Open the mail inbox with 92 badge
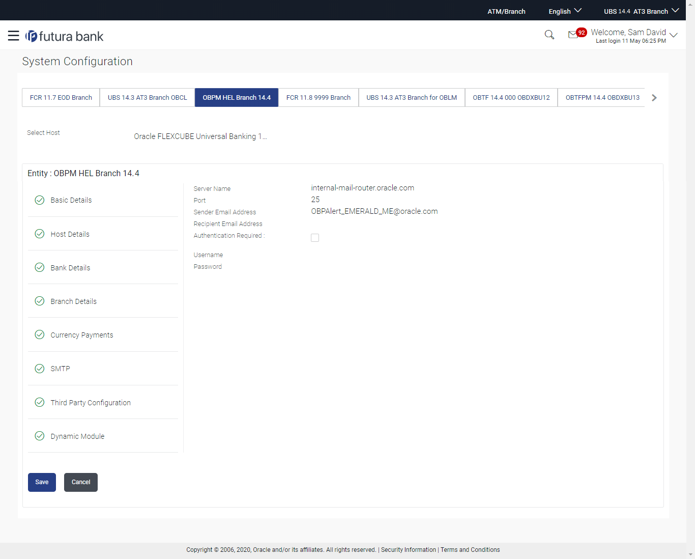 click(x=577, y=34)
